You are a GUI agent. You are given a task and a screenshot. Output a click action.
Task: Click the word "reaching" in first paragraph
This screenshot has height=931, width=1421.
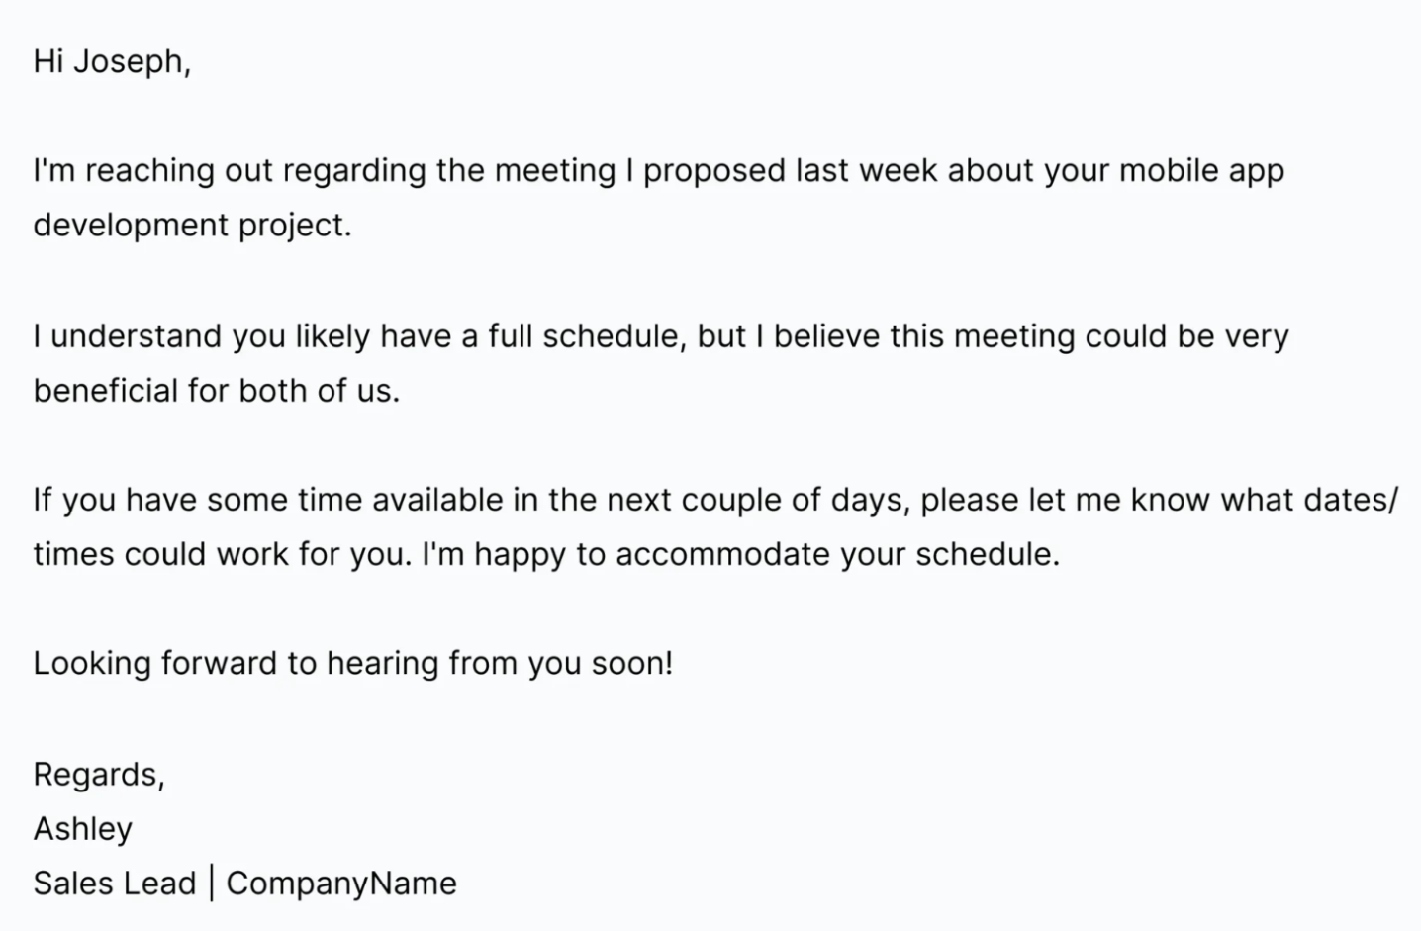pos(149,172)
